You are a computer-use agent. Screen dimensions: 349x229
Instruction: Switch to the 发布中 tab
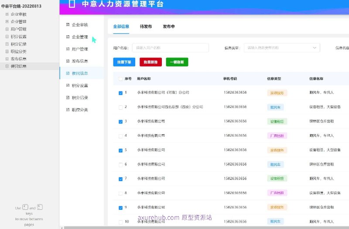(x=169, y=27)
